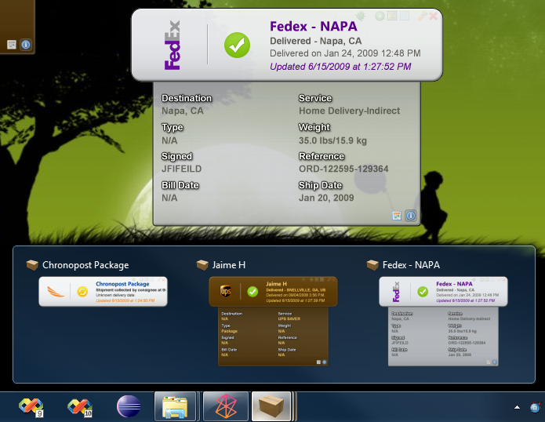Viewport: 545px width, 422px height.
Task: Select the Fedex - NAPA window preview
Action: coord(443,321)
